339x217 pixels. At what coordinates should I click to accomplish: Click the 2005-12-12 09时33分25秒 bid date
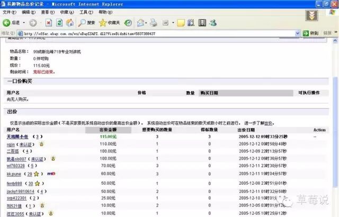click(x=263, y=137)
